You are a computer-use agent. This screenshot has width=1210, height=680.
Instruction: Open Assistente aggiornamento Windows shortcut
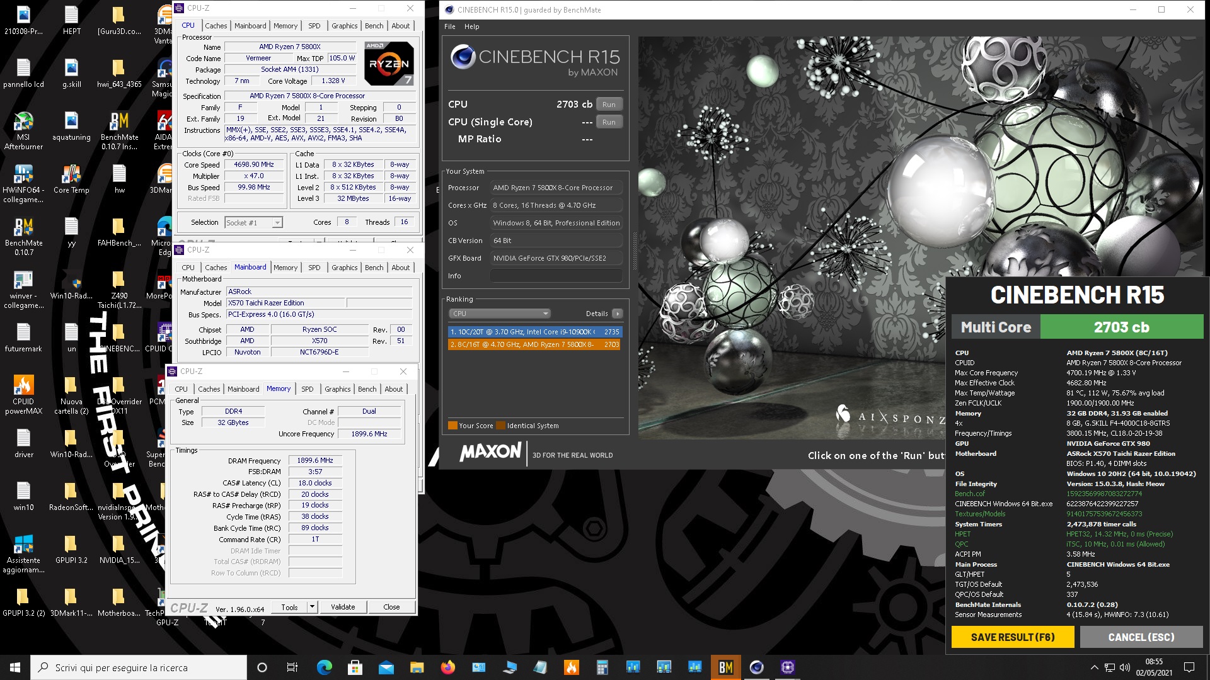point(23,554)
